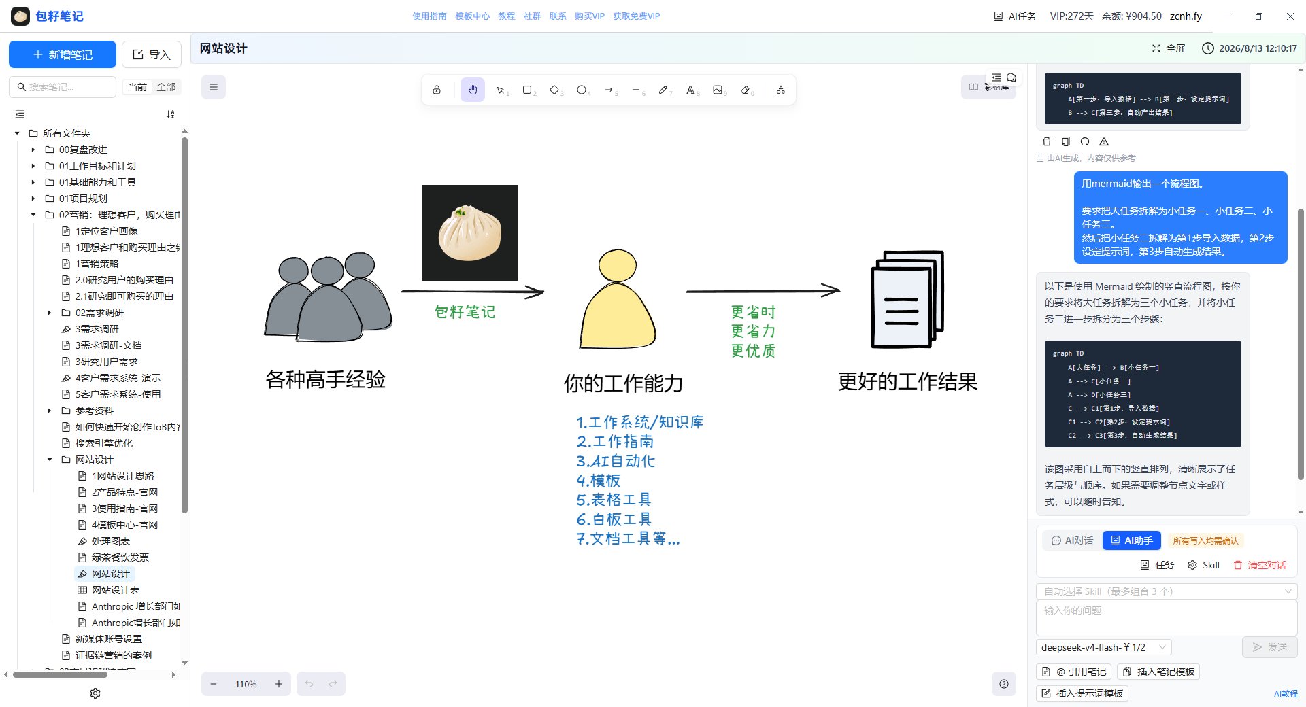Click the AI question input box
The height and width of the screenshot is (707, 1306).
pyautogui.click(x=1167, y=617)
